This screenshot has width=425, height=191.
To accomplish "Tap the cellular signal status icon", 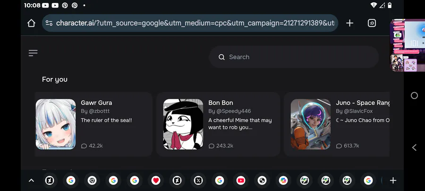I will [x=382, y=5].
